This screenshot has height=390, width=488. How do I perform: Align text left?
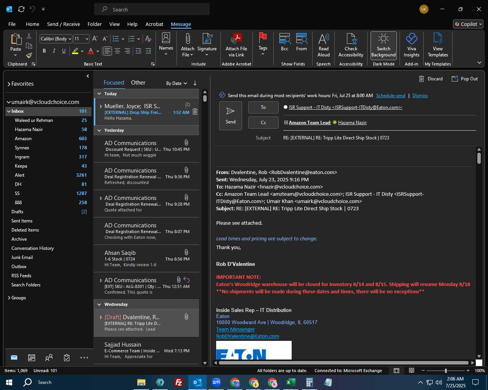coord(108,51)
